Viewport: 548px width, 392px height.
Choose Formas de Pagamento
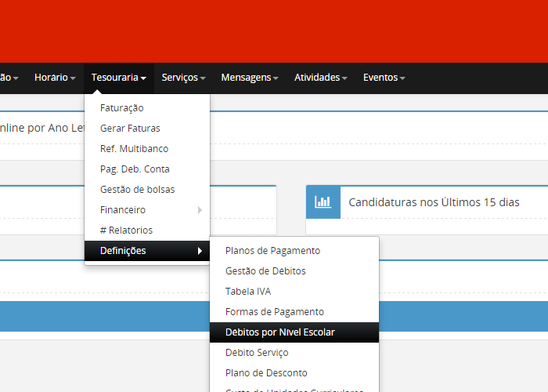tap(274, 312)
